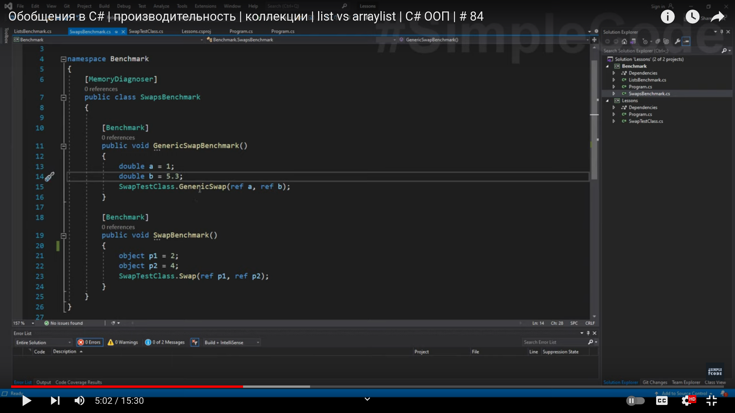This screenshot has height=413, width=735.
Task: Open the Build + IntelliSense dropdown
Action: coord(232,342)
